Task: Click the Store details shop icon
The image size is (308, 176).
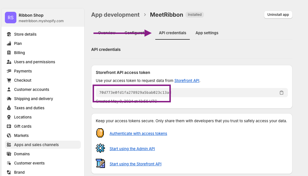Action: (x=9, y=34)
